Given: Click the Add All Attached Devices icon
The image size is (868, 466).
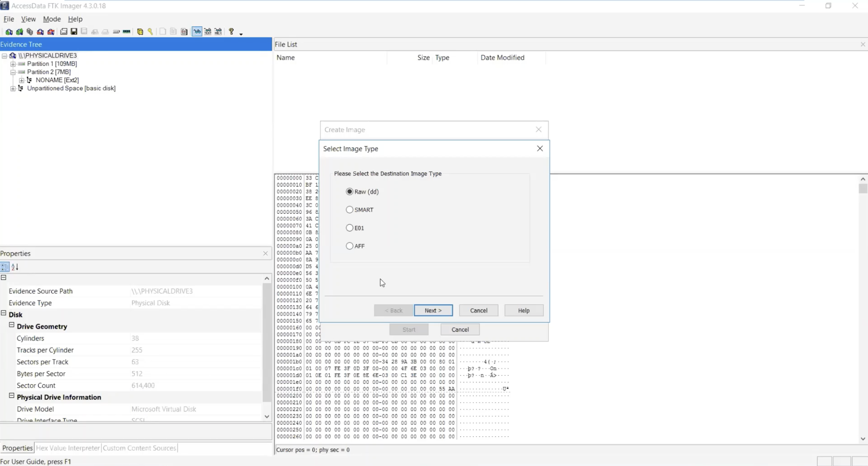Looking at the screenshot, I should [20, 31].
